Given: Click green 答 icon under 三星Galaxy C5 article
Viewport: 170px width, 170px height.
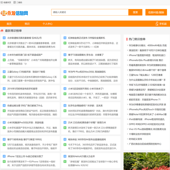Looking at the screenshot, I should point(4,77).
